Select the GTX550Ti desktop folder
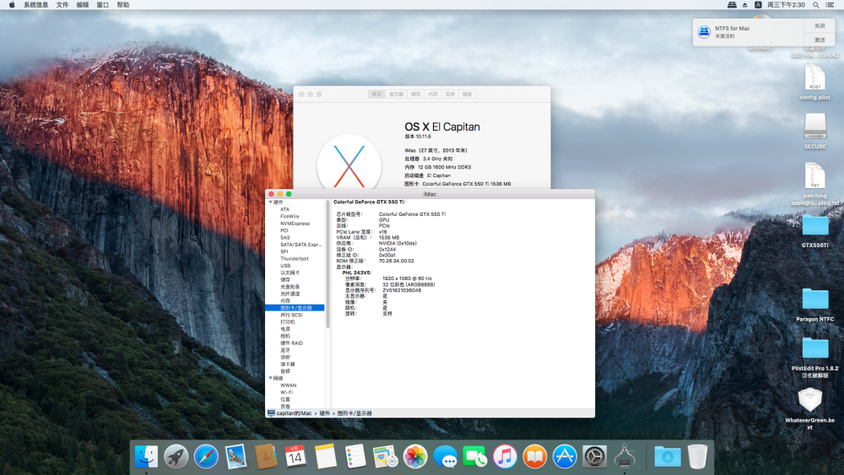The width and height of the screenshot is (844, 475). 814,231
